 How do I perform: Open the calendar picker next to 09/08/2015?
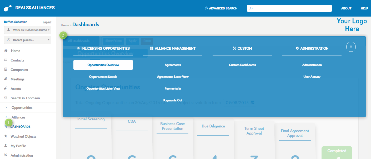point(253,102)
